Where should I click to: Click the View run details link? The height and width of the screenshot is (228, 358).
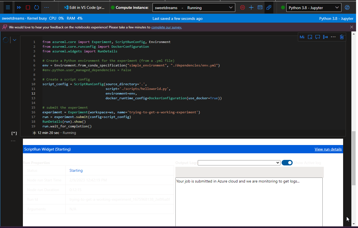pos(328,149)
